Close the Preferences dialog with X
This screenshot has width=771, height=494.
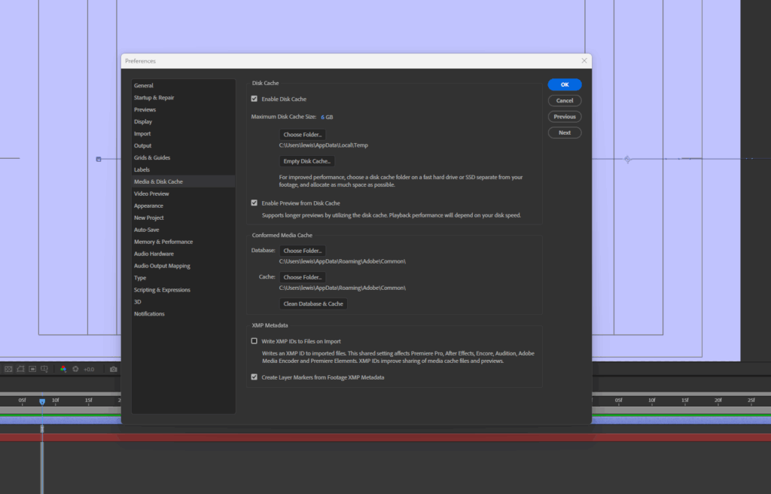[x=584, y=60]
